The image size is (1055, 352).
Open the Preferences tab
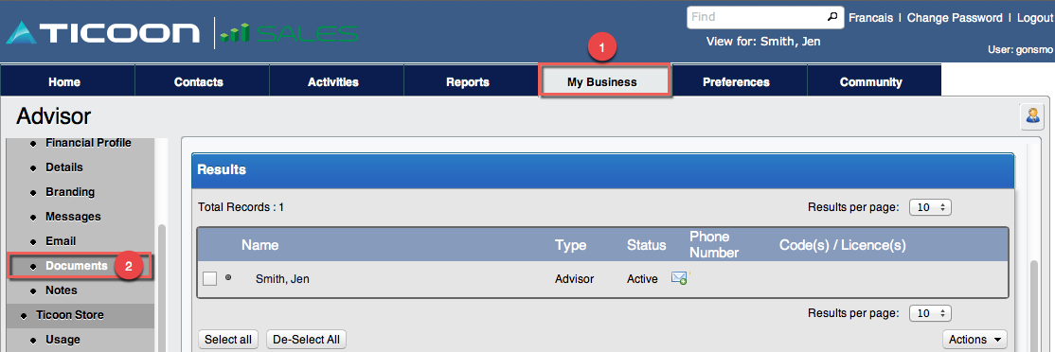point(736,82)
